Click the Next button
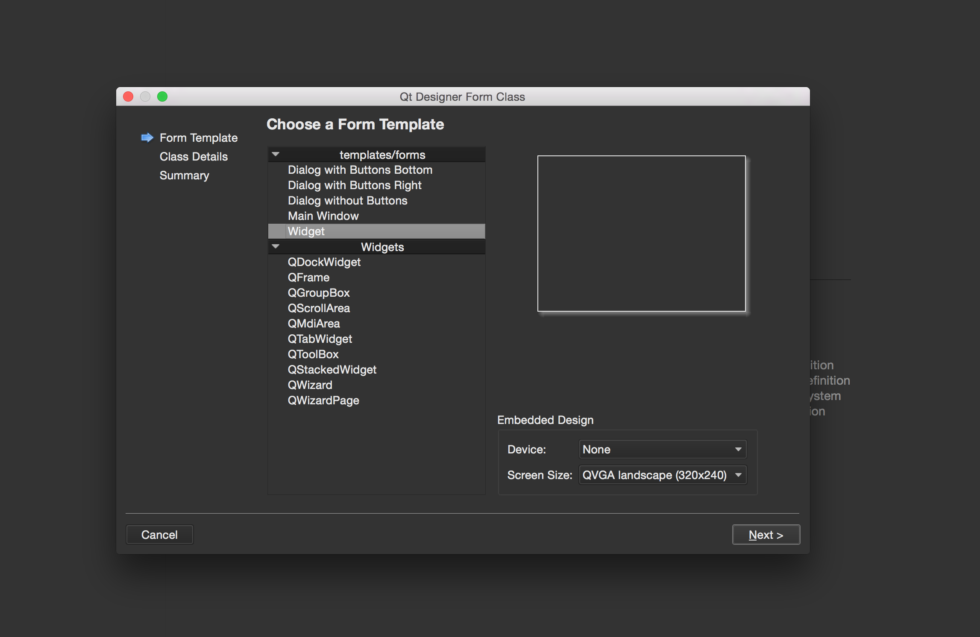Image resolution: width=980 pixels, height=637 pixels. tap(766, 535)
